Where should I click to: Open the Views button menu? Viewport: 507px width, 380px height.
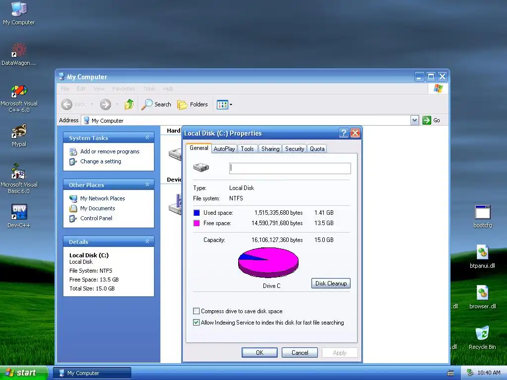[224, 104]
